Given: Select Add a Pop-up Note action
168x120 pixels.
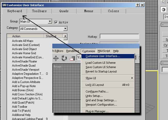Looking at the screenshot, I should pyautogui.click(x=24, y=86).
